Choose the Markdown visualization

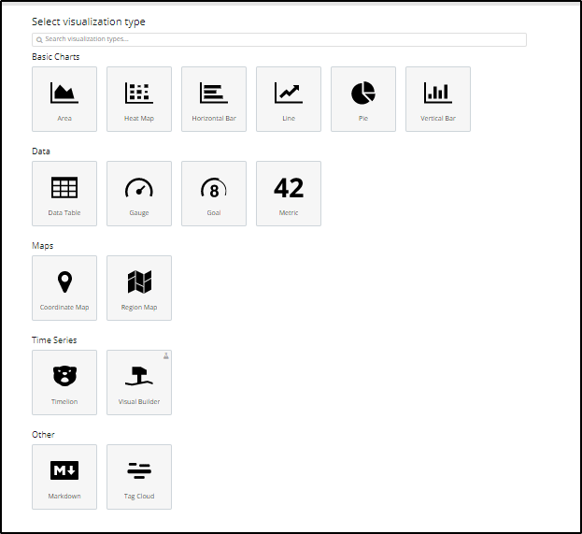click(x=64, y=476)
